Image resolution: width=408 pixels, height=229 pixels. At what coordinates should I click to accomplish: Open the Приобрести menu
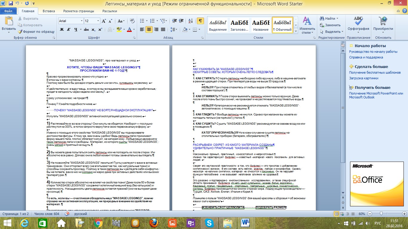click(383, 25)
